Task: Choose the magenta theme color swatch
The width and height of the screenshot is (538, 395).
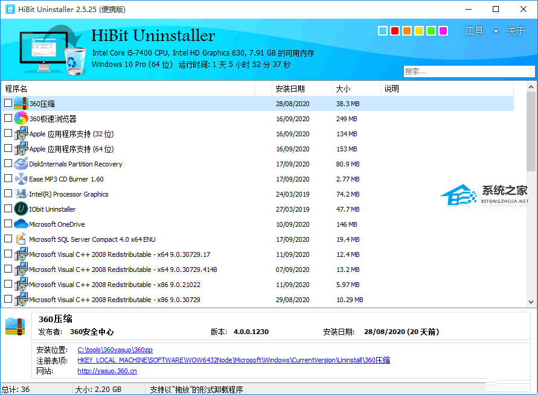Action: point(443,31)
